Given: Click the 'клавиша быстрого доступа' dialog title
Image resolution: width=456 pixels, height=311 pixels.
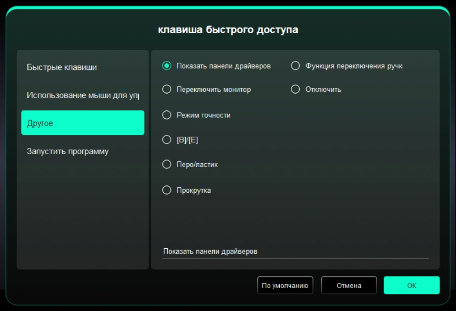Looking at the screenshot, I should pyautogui.click(x=228, y=30).
